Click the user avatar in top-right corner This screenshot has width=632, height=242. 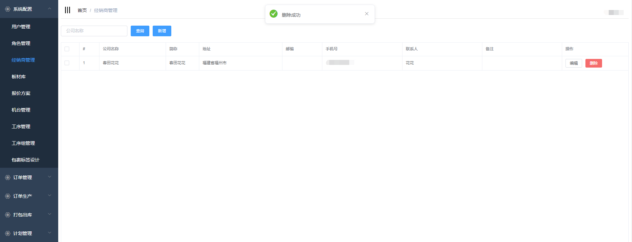613,12
